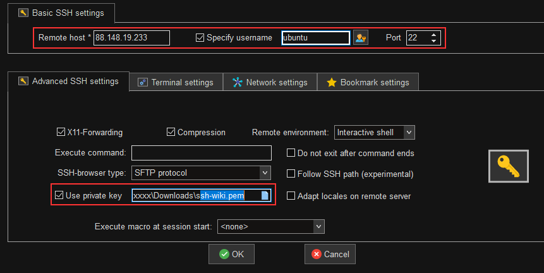The image size is (544, 273).
Task: Click the Terminal settings tab icon
Action: pyautogui.click(x=143, y=82)
